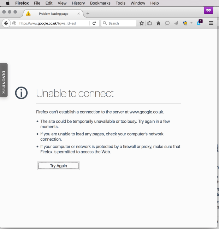Click the Search input field
This screenshot has height=229, width=219.
click(x=119, y=23)
